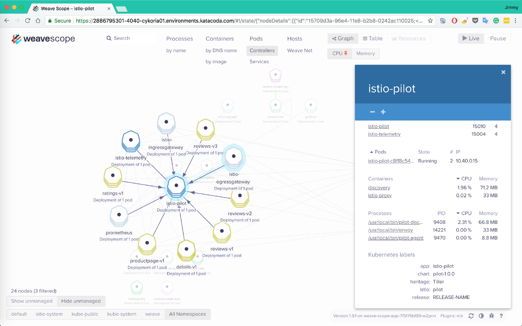This screenshot has height=326, width=522.
Task: Select the Memory metric toggle
Action: (366, 54)
